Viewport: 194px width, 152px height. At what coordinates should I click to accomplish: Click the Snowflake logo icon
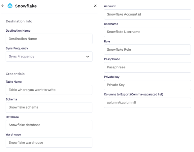pyautogui.click(x=10, y=6)
